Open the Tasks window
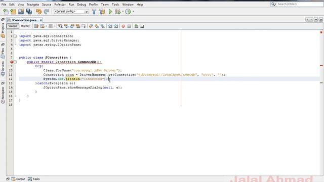 34,179
